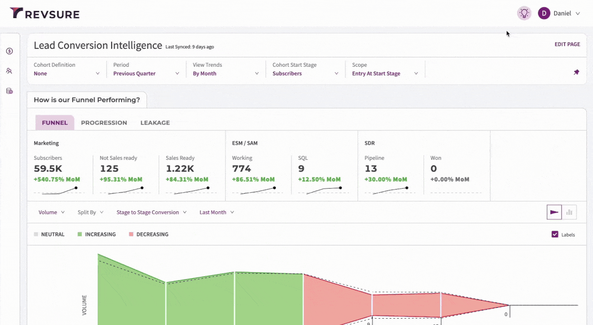The width and height of the screenshot is (593, 325).
Task: Switch to the LEAKAGE tab
Action: pyautogui.click(x=155, y=123)
